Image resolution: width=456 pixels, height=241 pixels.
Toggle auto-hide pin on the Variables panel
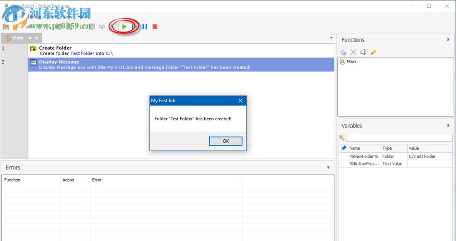point(448,126)
